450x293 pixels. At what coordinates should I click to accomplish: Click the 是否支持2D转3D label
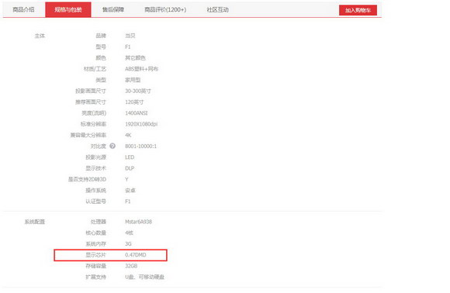(x=87, y=180)
